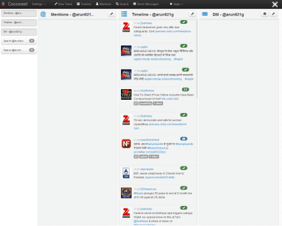Expand the Apps dropdown menu
The image size is (282, 226).
coord(176,4)
